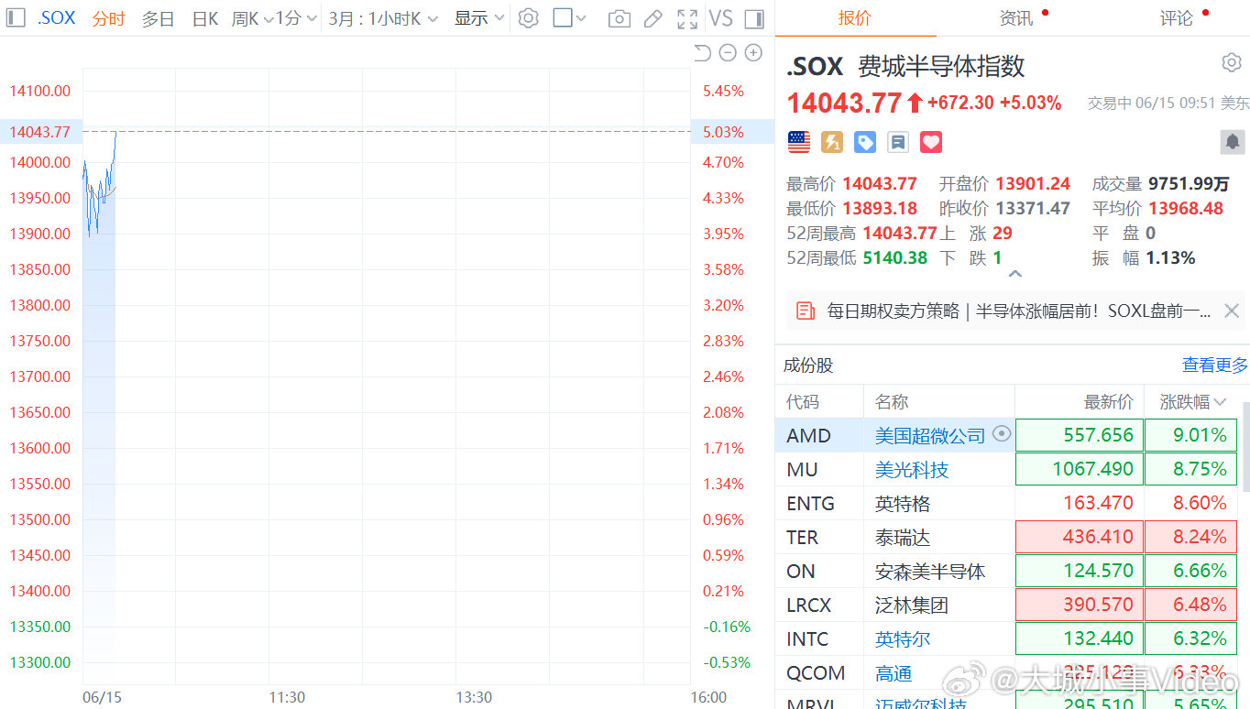Open quote panel settings gear

1232,62
